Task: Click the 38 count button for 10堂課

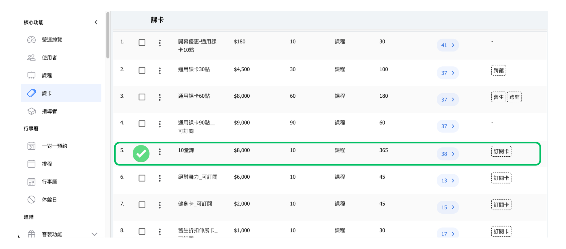Action: tap(447, 154)
